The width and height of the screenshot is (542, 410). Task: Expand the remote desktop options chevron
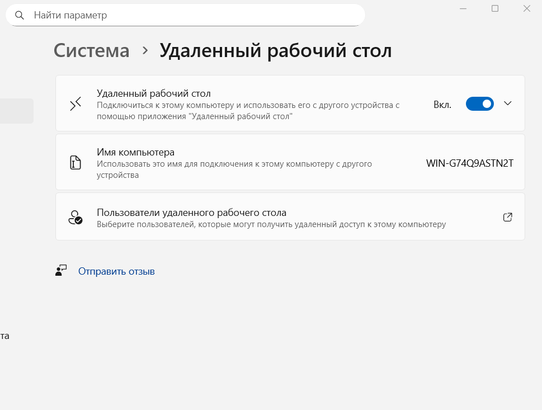(508, 103)
